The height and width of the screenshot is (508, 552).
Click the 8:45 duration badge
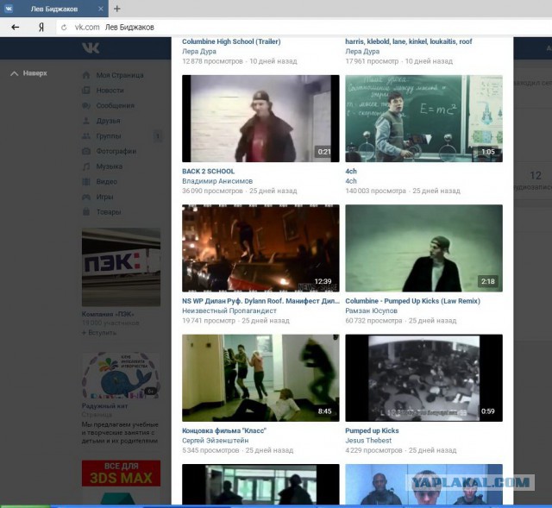tap(324, 411)
